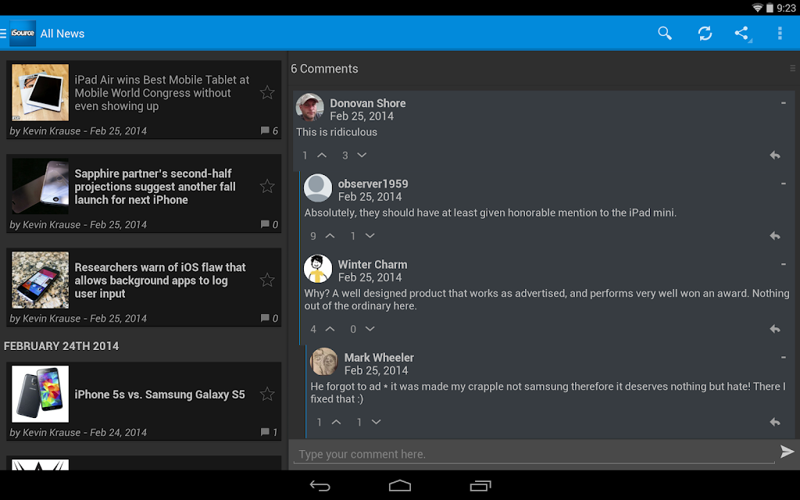The image size is (800, 500).
Task: Select the 6 Comments heading
Action: tap(324, 69)
